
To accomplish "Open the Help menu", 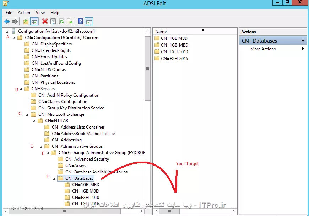I will pos(55,13).
